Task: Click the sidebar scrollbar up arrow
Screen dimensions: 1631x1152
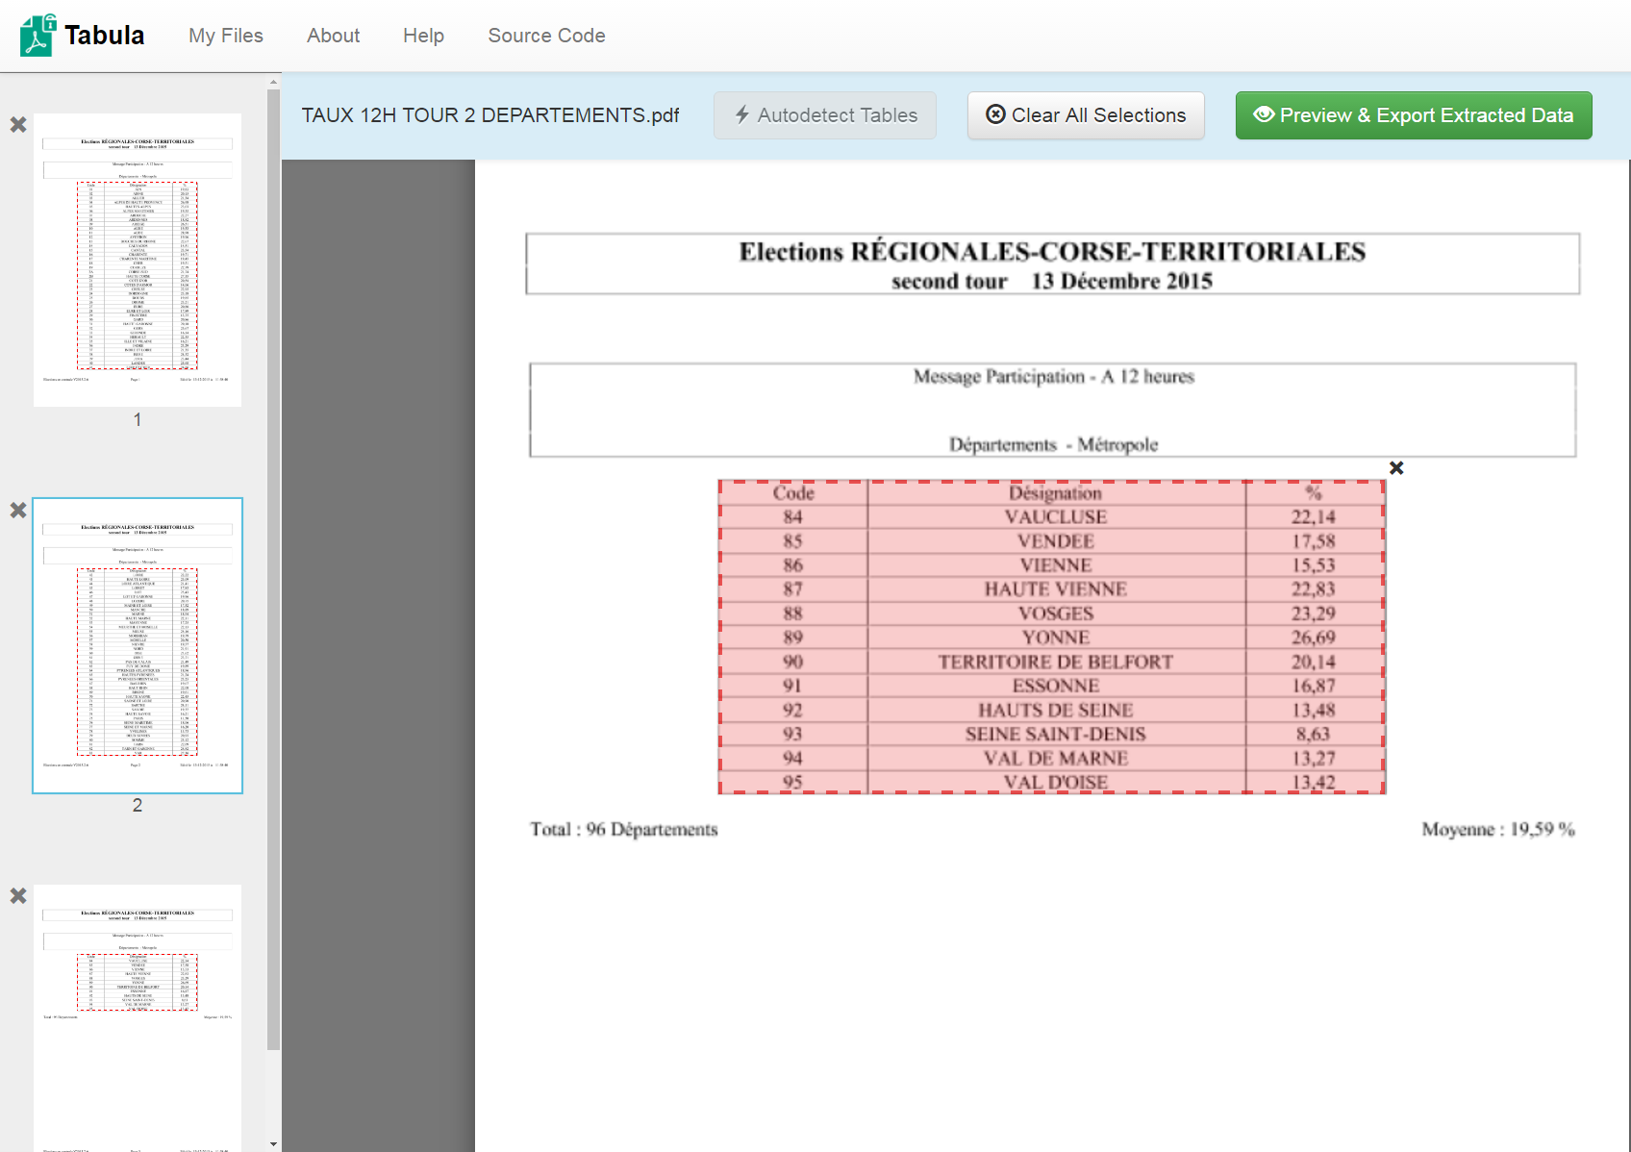Action: coord(274,83)
